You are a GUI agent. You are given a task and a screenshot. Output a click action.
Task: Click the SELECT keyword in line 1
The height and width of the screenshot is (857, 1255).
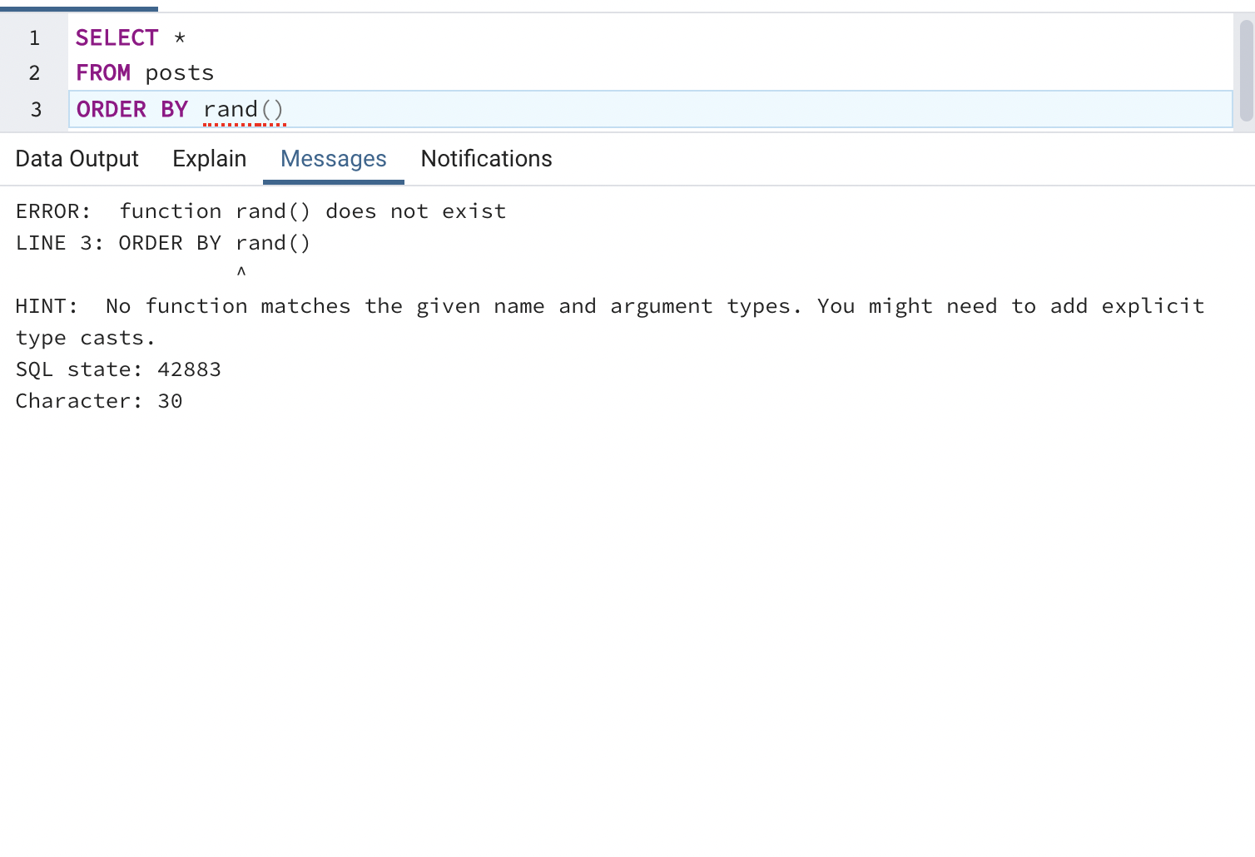[117, 38]
